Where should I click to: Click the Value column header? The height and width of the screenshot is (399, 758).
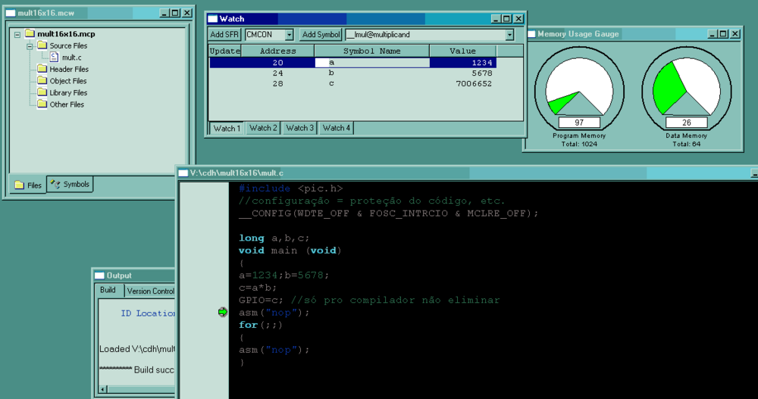462,51
